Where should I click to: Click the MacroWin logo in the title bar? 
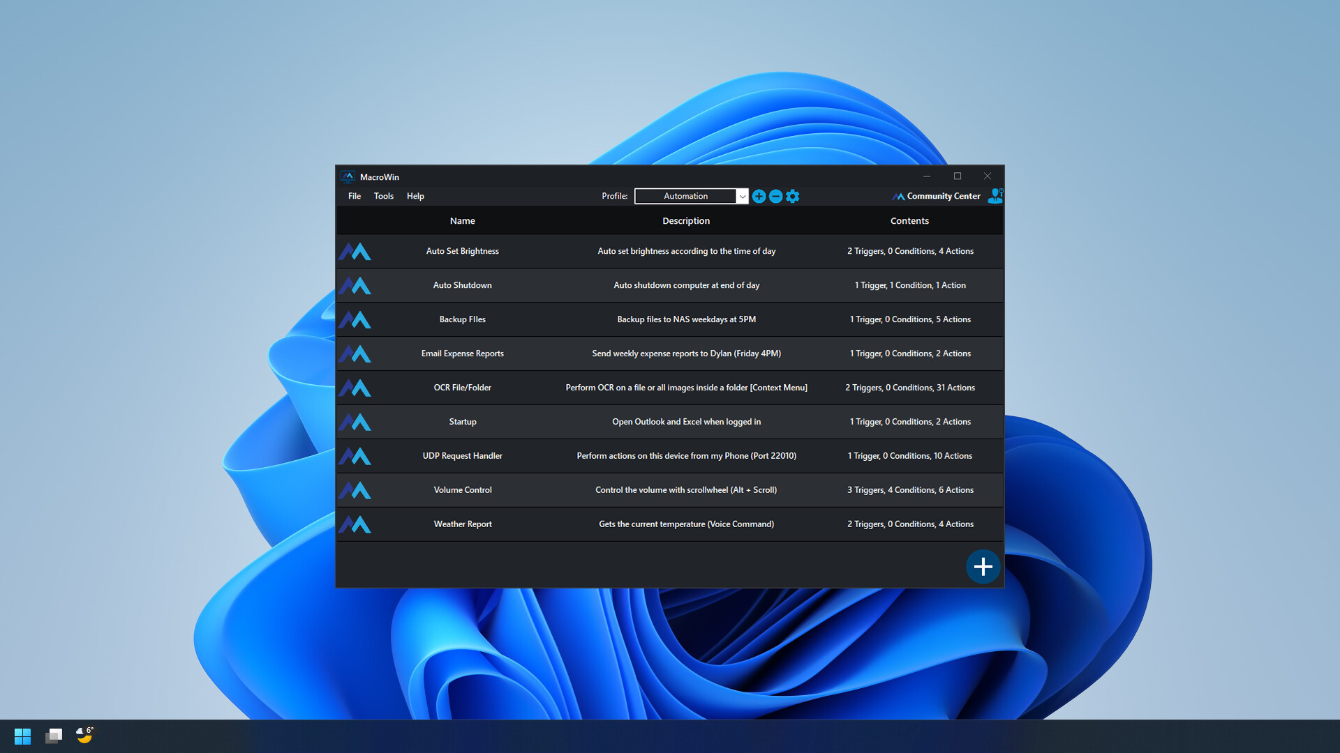349,176
